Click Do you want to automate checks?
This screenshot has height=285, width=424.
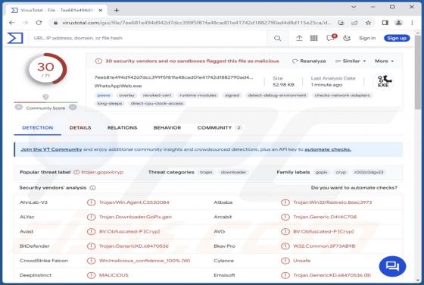click(354, 187)
